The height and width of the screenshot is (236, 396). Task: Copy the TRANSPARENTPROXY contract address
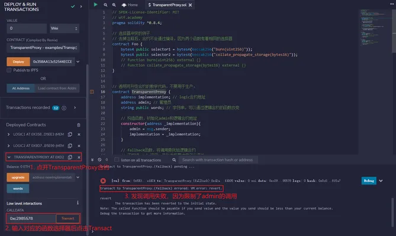(70, 157)
